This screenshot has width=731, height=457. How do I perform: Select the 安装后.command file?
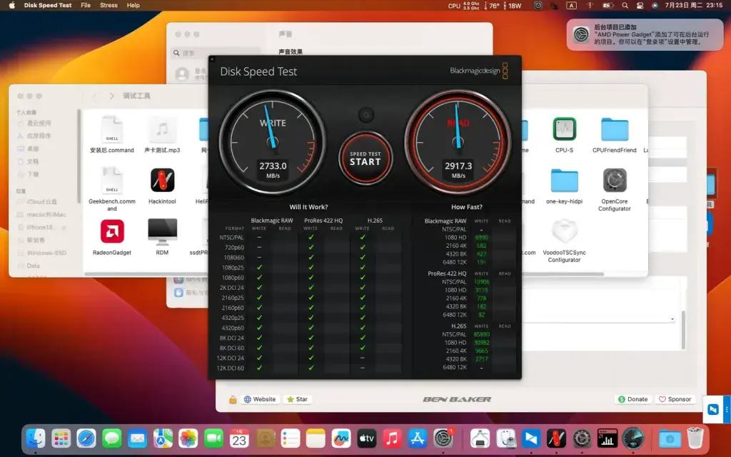click(x=112, y=135)
